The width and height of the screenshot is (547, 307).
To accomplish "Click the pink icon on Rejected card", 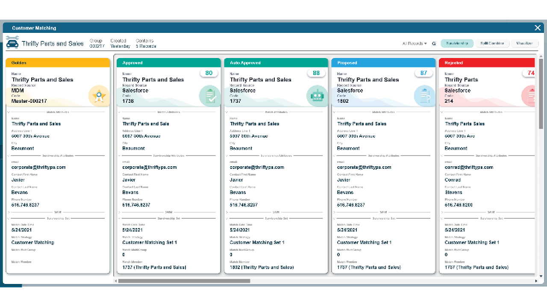I will (529, 96).
